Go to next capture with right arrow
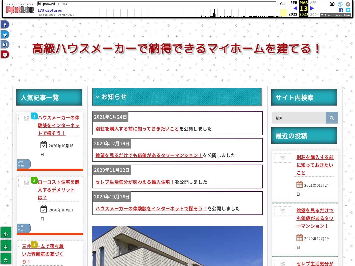The image size is (355, 266). [x=312, y=9]
